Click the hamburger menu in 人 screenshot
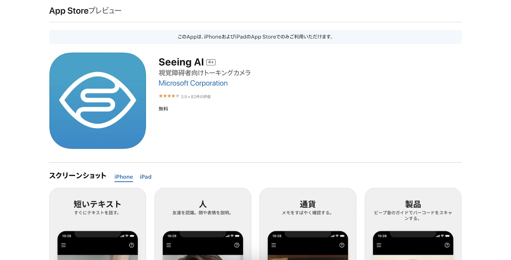The width and height of the screenshot is (511, 260). point(169,245)
